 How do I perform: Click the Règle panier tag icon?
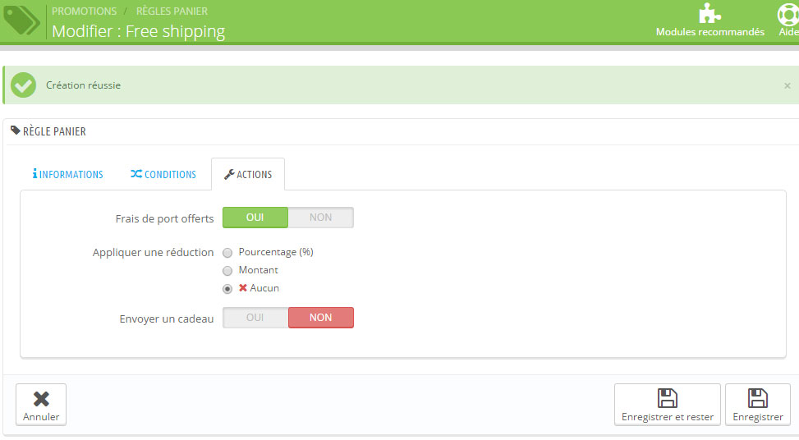[16, 131]
